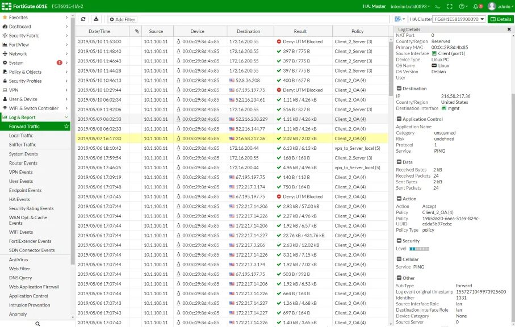Screen dimensions: 515x327
Task: Open VPN Events log page
Action: (20, 172)
